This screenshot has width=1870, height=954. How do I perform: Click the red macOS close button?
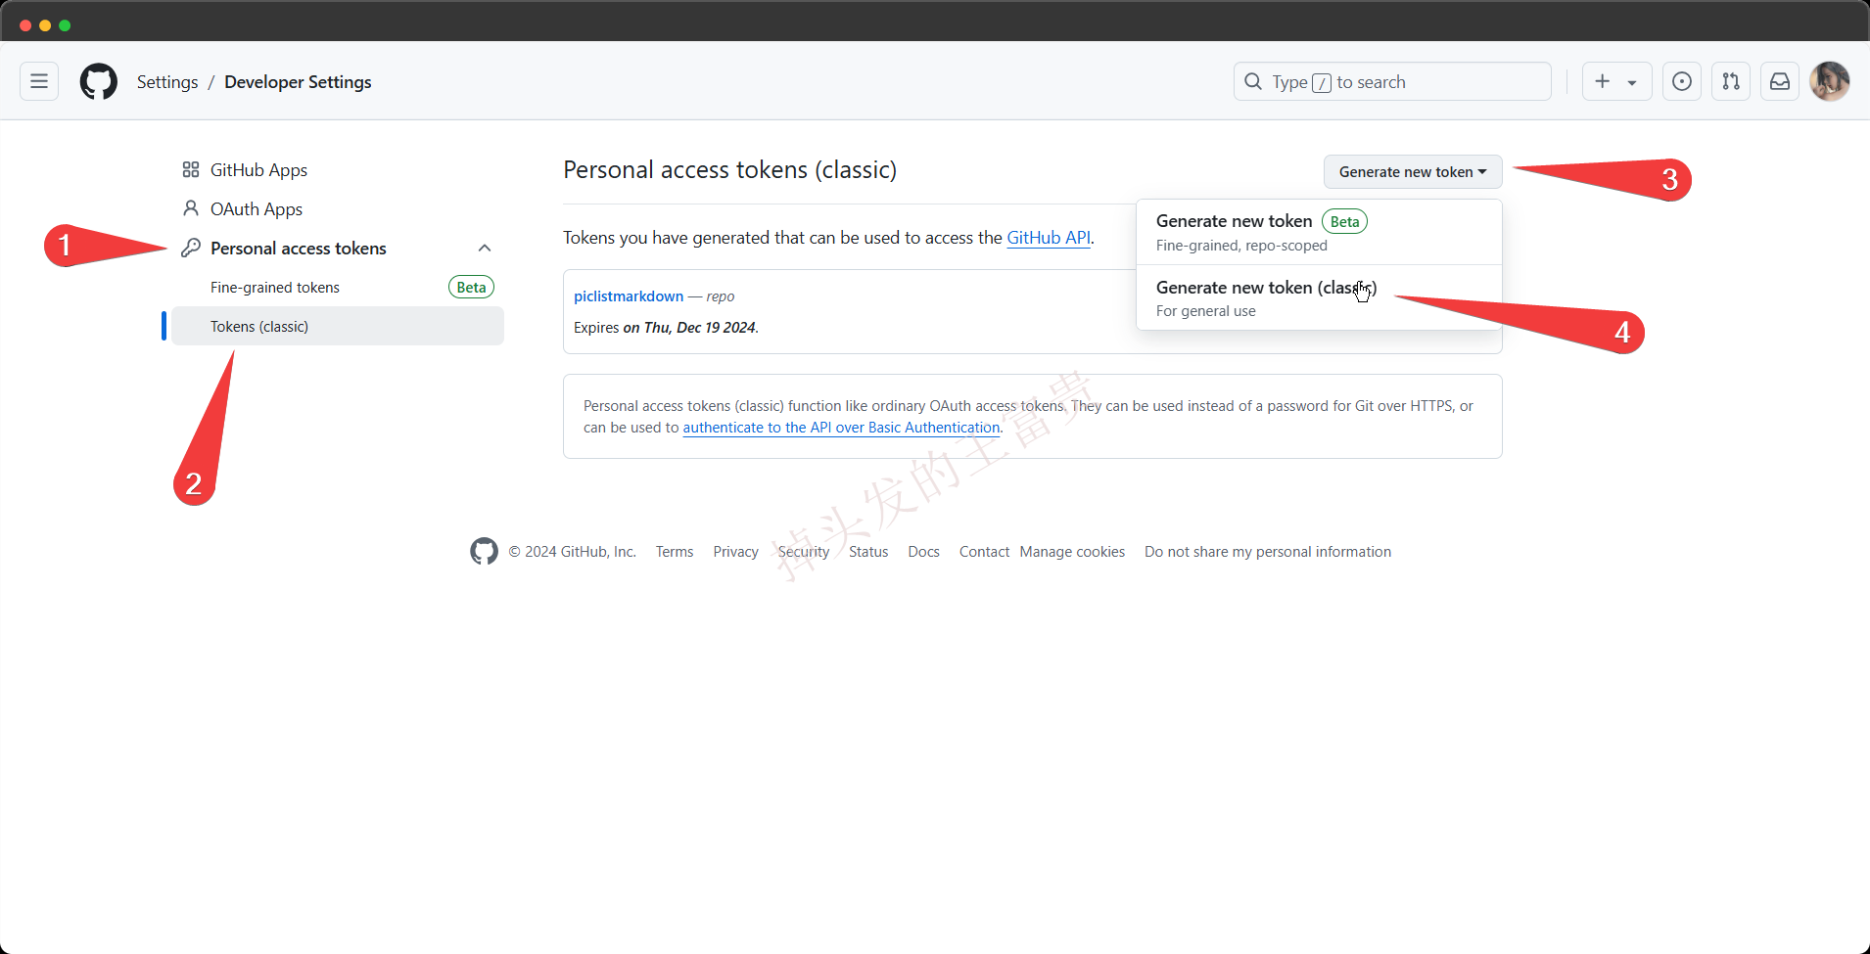(x=25, y=25)
